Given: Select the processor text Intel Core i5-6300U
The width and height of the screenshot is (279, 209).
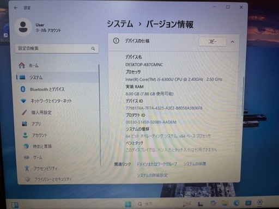Looking at the screenshot, I should point(174,79).
